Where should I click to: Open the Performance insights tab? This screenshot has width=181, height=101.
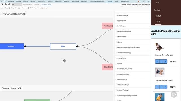[97, 1]
